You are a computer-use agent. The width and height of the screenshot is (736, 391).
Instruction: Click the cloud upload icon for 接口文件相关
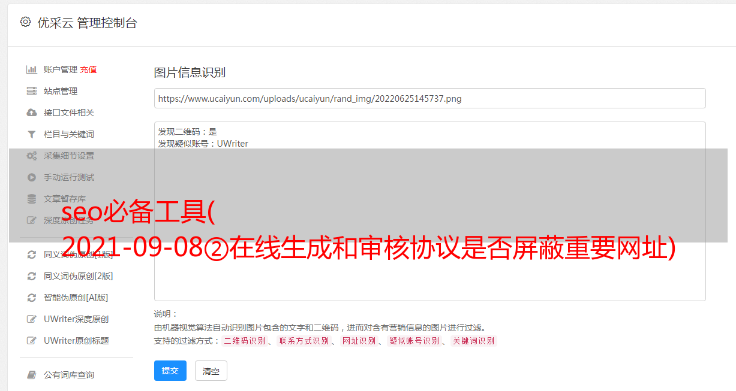[x=32, y=113]
